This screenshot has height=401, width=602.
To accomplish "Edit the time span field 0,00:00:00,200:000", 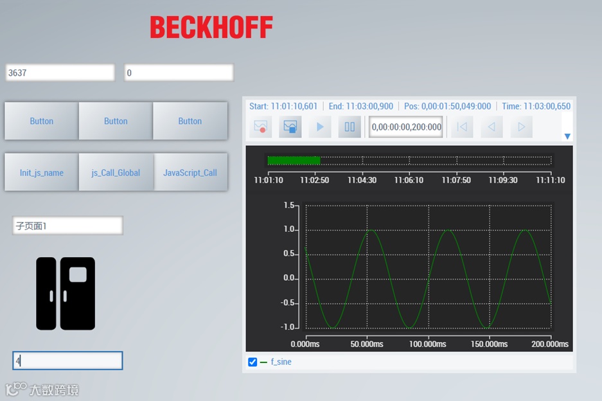I will (x=406, y=127).
